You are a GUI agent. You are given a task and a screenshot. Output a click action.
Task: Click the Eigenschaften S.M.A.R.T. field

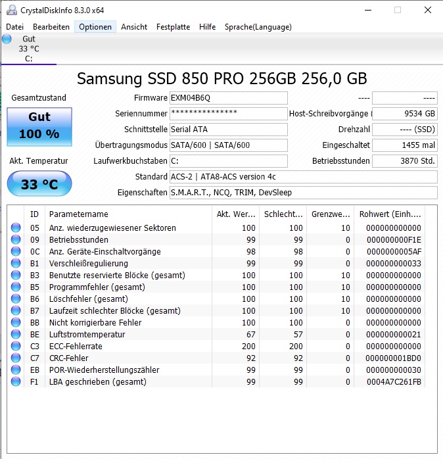(304, 193)
